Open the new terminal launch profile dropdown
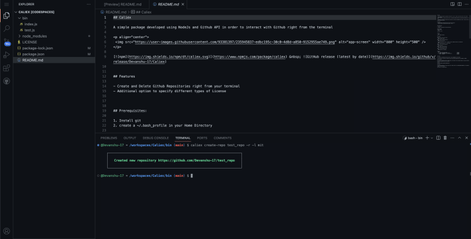 tap(432, 138)
